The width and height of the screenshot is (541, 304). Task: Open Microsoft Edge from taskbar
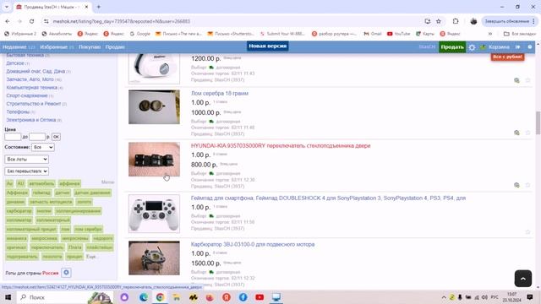tap(143, 297)
